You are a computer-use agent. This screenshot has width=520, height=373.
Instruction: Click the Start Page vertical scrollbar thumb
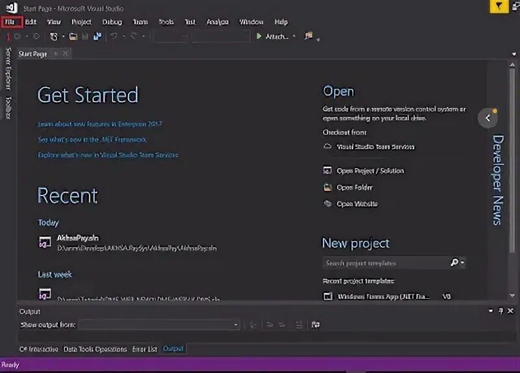coord(512,160)
